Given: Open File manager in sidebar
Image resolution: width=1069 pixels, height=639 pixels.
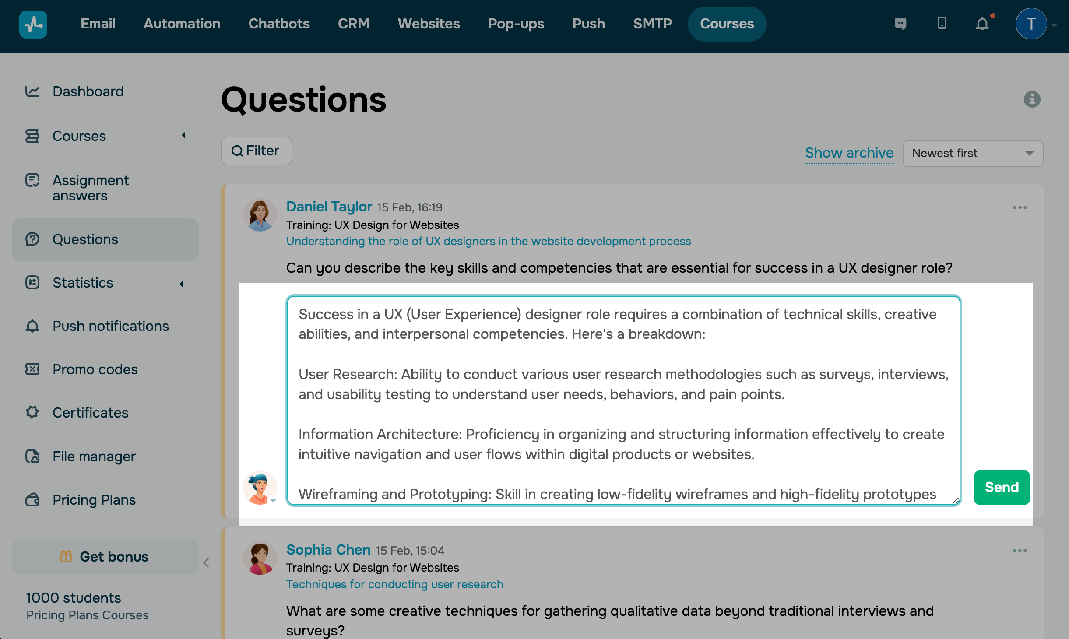Looking at the screenshot, I should (94, 456).
